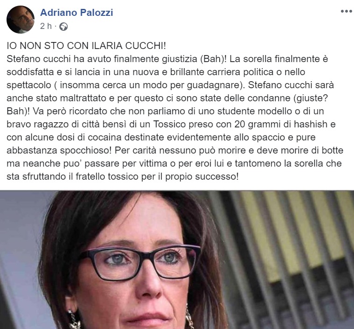This screenshot has height=329, width=354.
Task: Open the post options three-dot menu
Action: (x=347, y=11)
